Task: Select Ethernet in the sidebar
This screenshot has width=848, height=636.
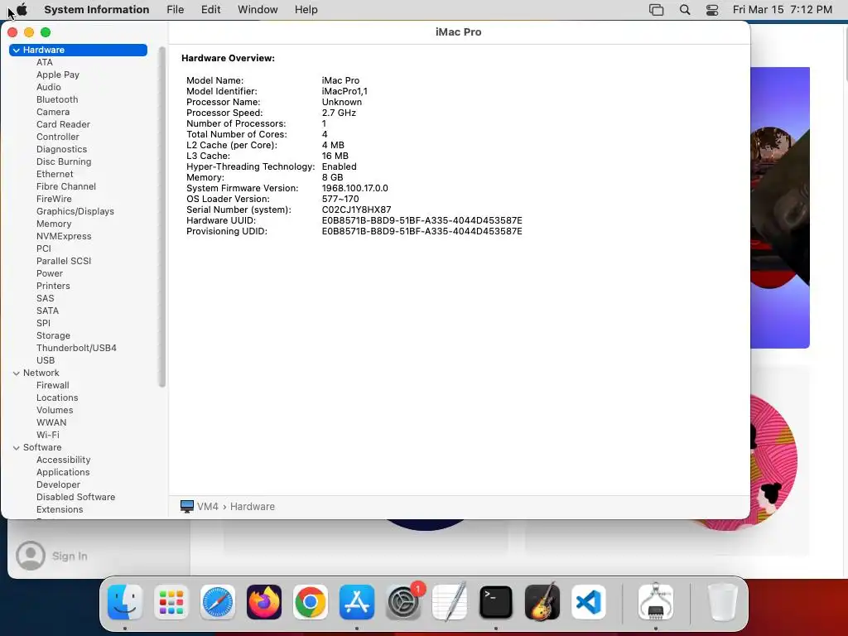Action: 55,174
